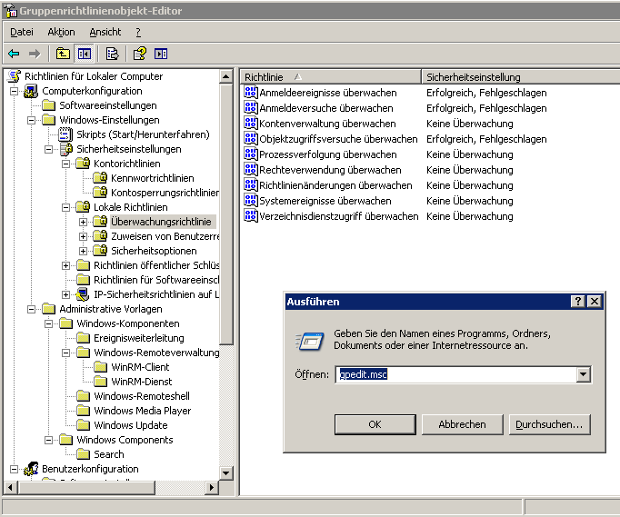Click the IP-Sicherheitsrichtlinien icon

pos(82,294)
